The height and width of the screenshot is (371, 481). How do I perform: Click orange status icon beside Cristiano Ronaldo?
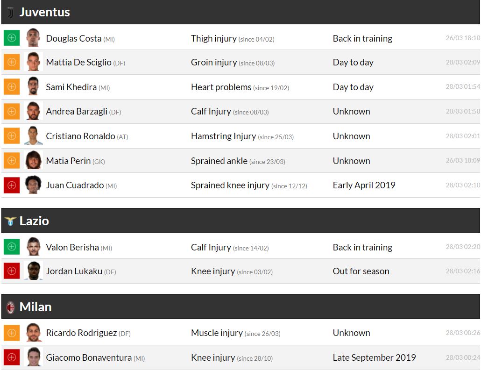pos(12,136)
